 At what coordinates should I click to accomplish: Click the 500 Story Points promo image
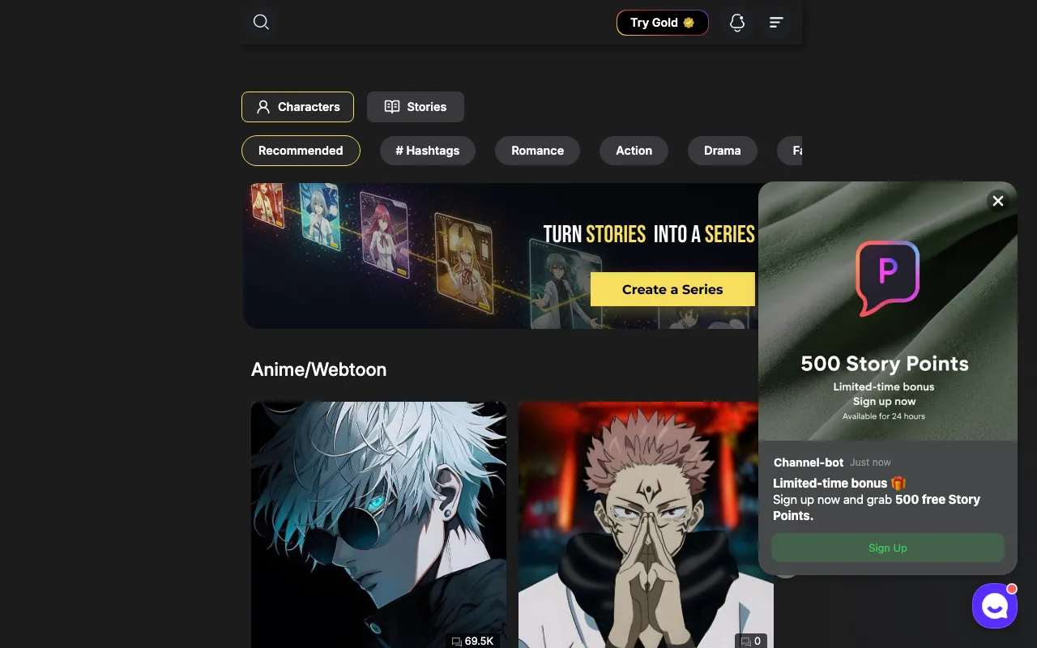tap(888, 311)
